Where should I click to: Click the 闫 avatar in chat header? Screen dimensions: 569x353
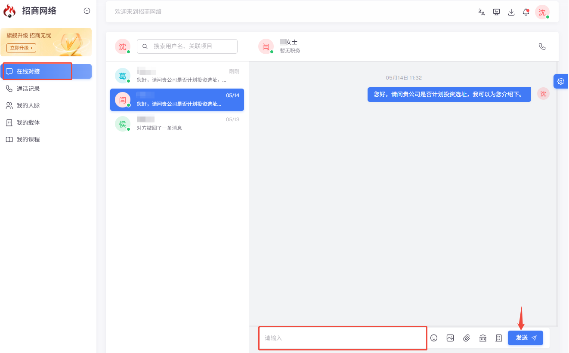coord(266,46)
